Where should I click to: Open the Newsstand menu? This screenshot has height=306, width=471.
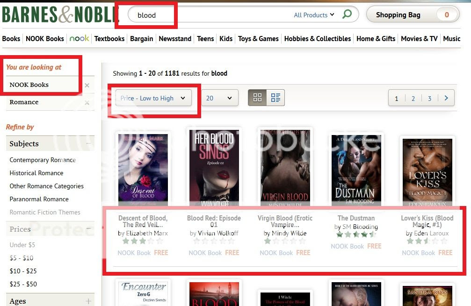point(175,39)
